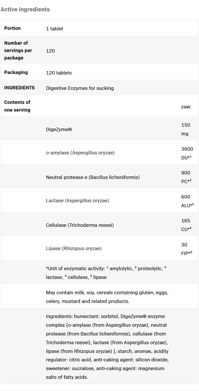Select the Portion row label
This screenshot has width=199, height=391.
(12, 28)
